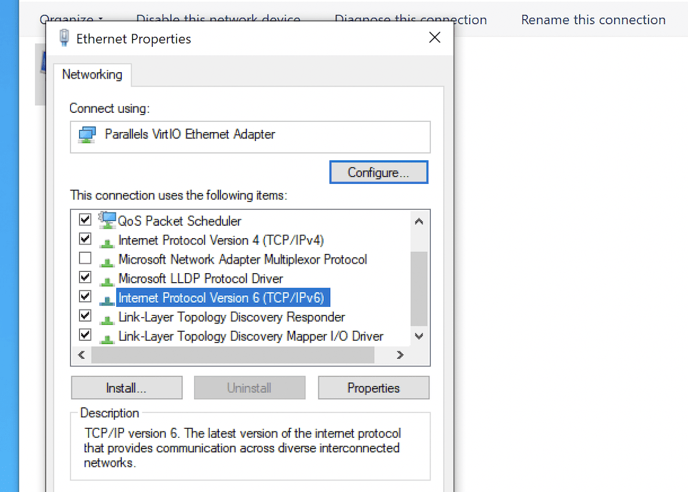
Task: Click the horizontal scroll left arrow
Action: coord(82,355)
